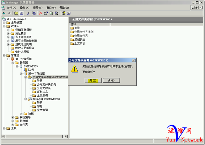The height and width of the screenshot is (145, 205).
Task: Restore the inner MMC child window
Action: click(x=197, y=8)
